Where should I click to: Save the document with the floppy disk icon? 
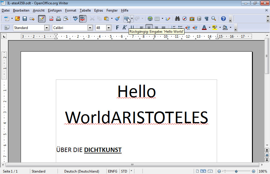click(x=25, y=19)
